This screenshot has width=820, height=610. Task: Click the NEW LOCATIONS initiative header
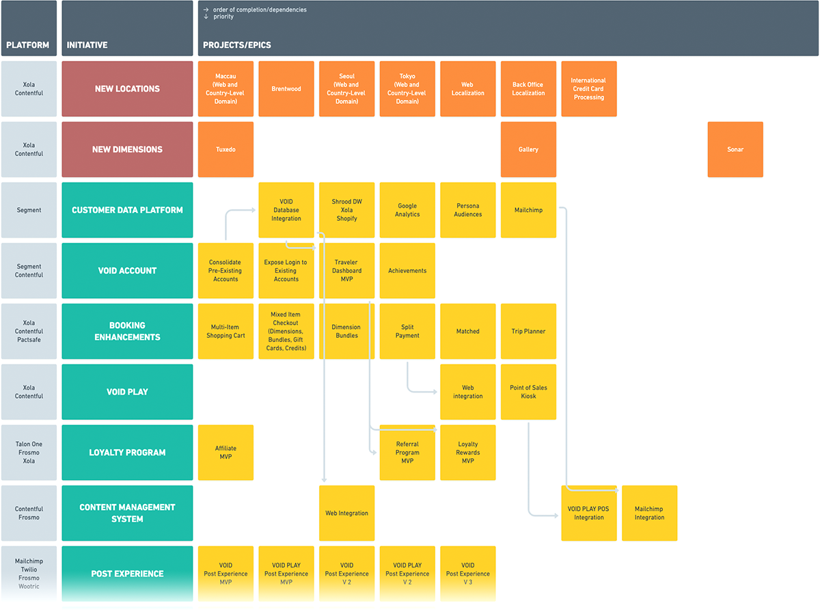click(126, 89)
